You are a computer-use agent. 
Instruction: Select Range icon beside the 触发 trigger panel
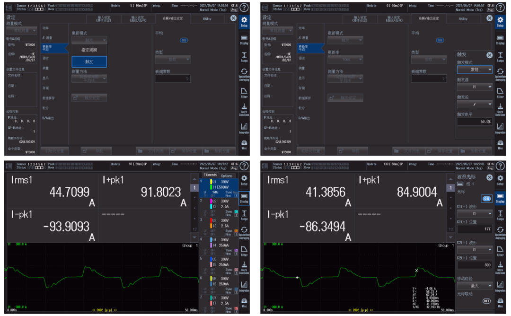(x=500, y=57)
